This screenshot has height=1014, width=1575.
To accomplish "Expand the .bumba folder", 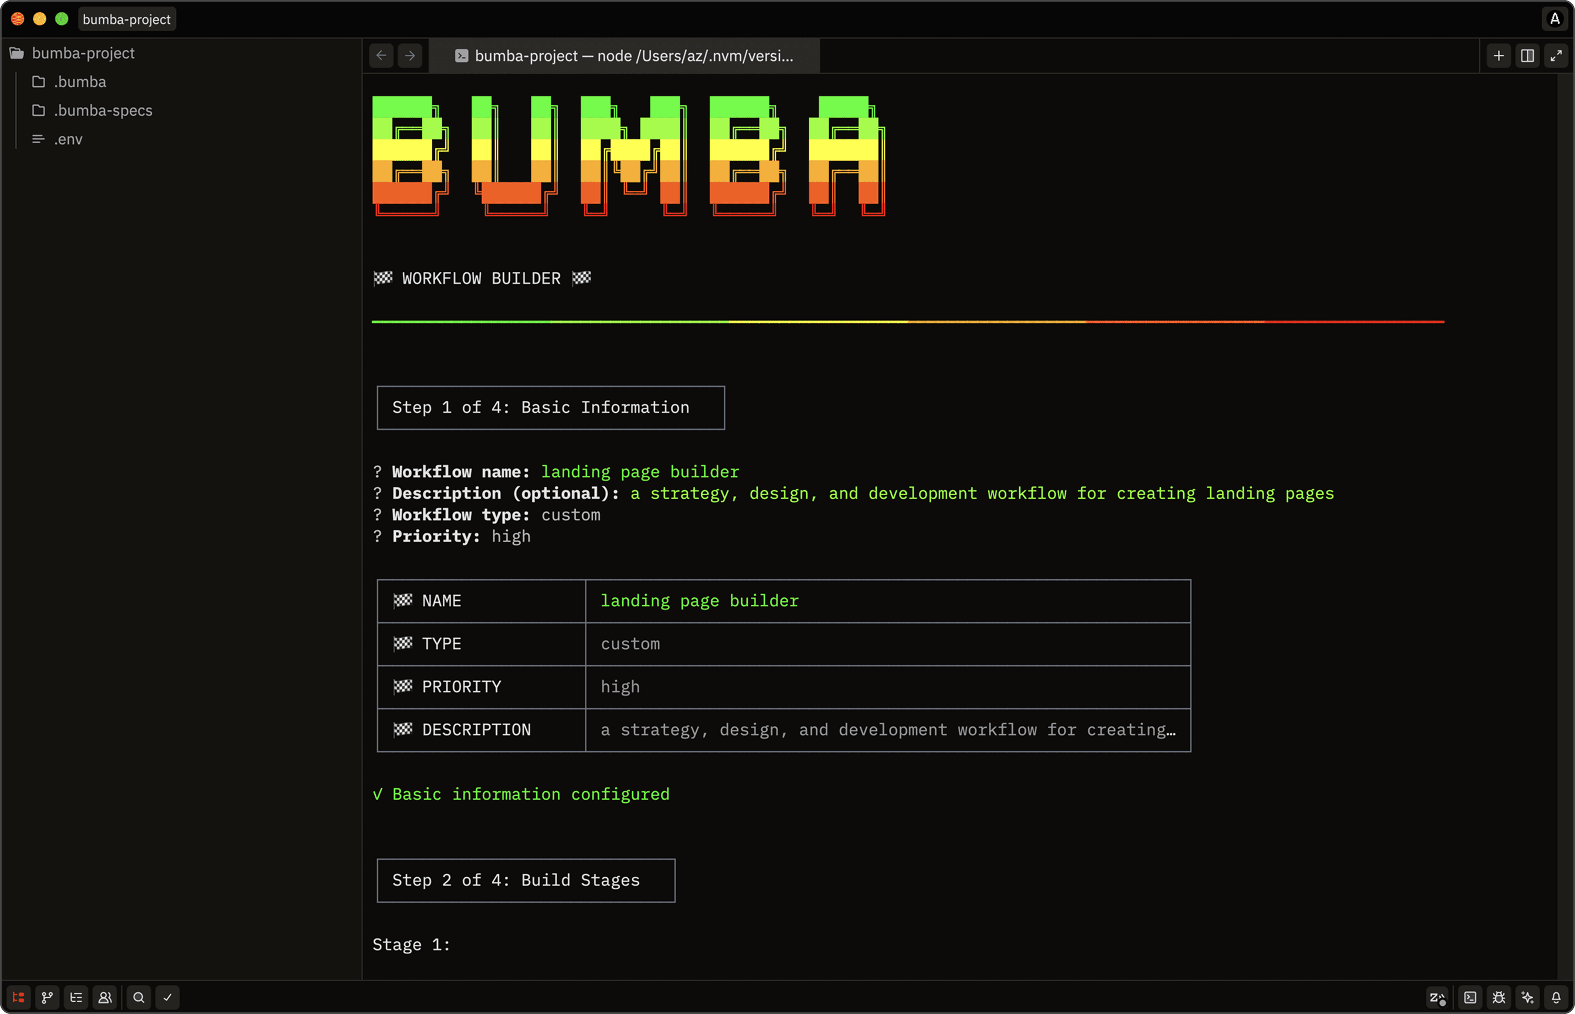I will [x=80, y=82].
